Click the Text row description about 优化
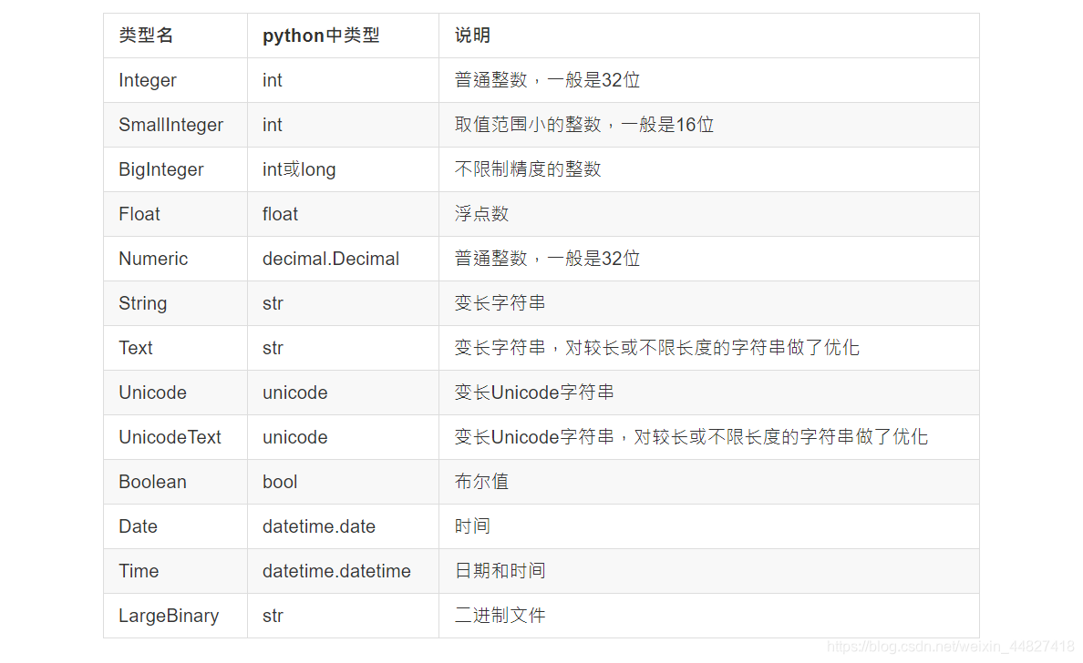This screenshot has width=1083, height=663. click(x=657, y=348)
